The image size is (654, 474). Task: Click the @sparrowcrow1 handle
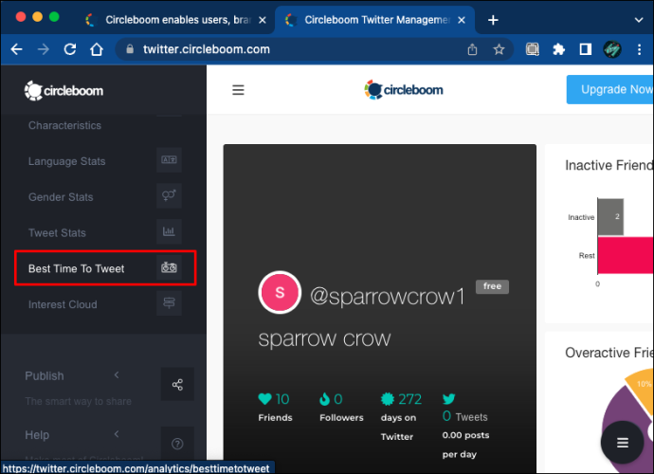pos(387,297)
